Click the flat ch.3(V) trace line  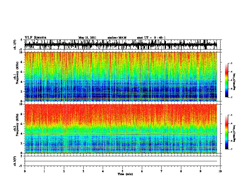tap(121, 161)
